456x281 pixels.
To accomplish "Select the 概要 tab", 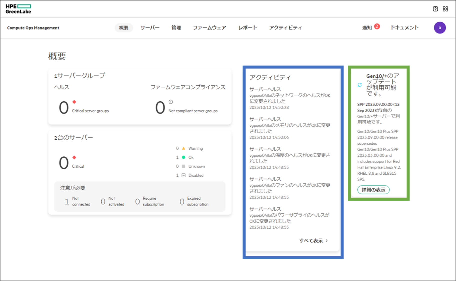I will [124, 28].
